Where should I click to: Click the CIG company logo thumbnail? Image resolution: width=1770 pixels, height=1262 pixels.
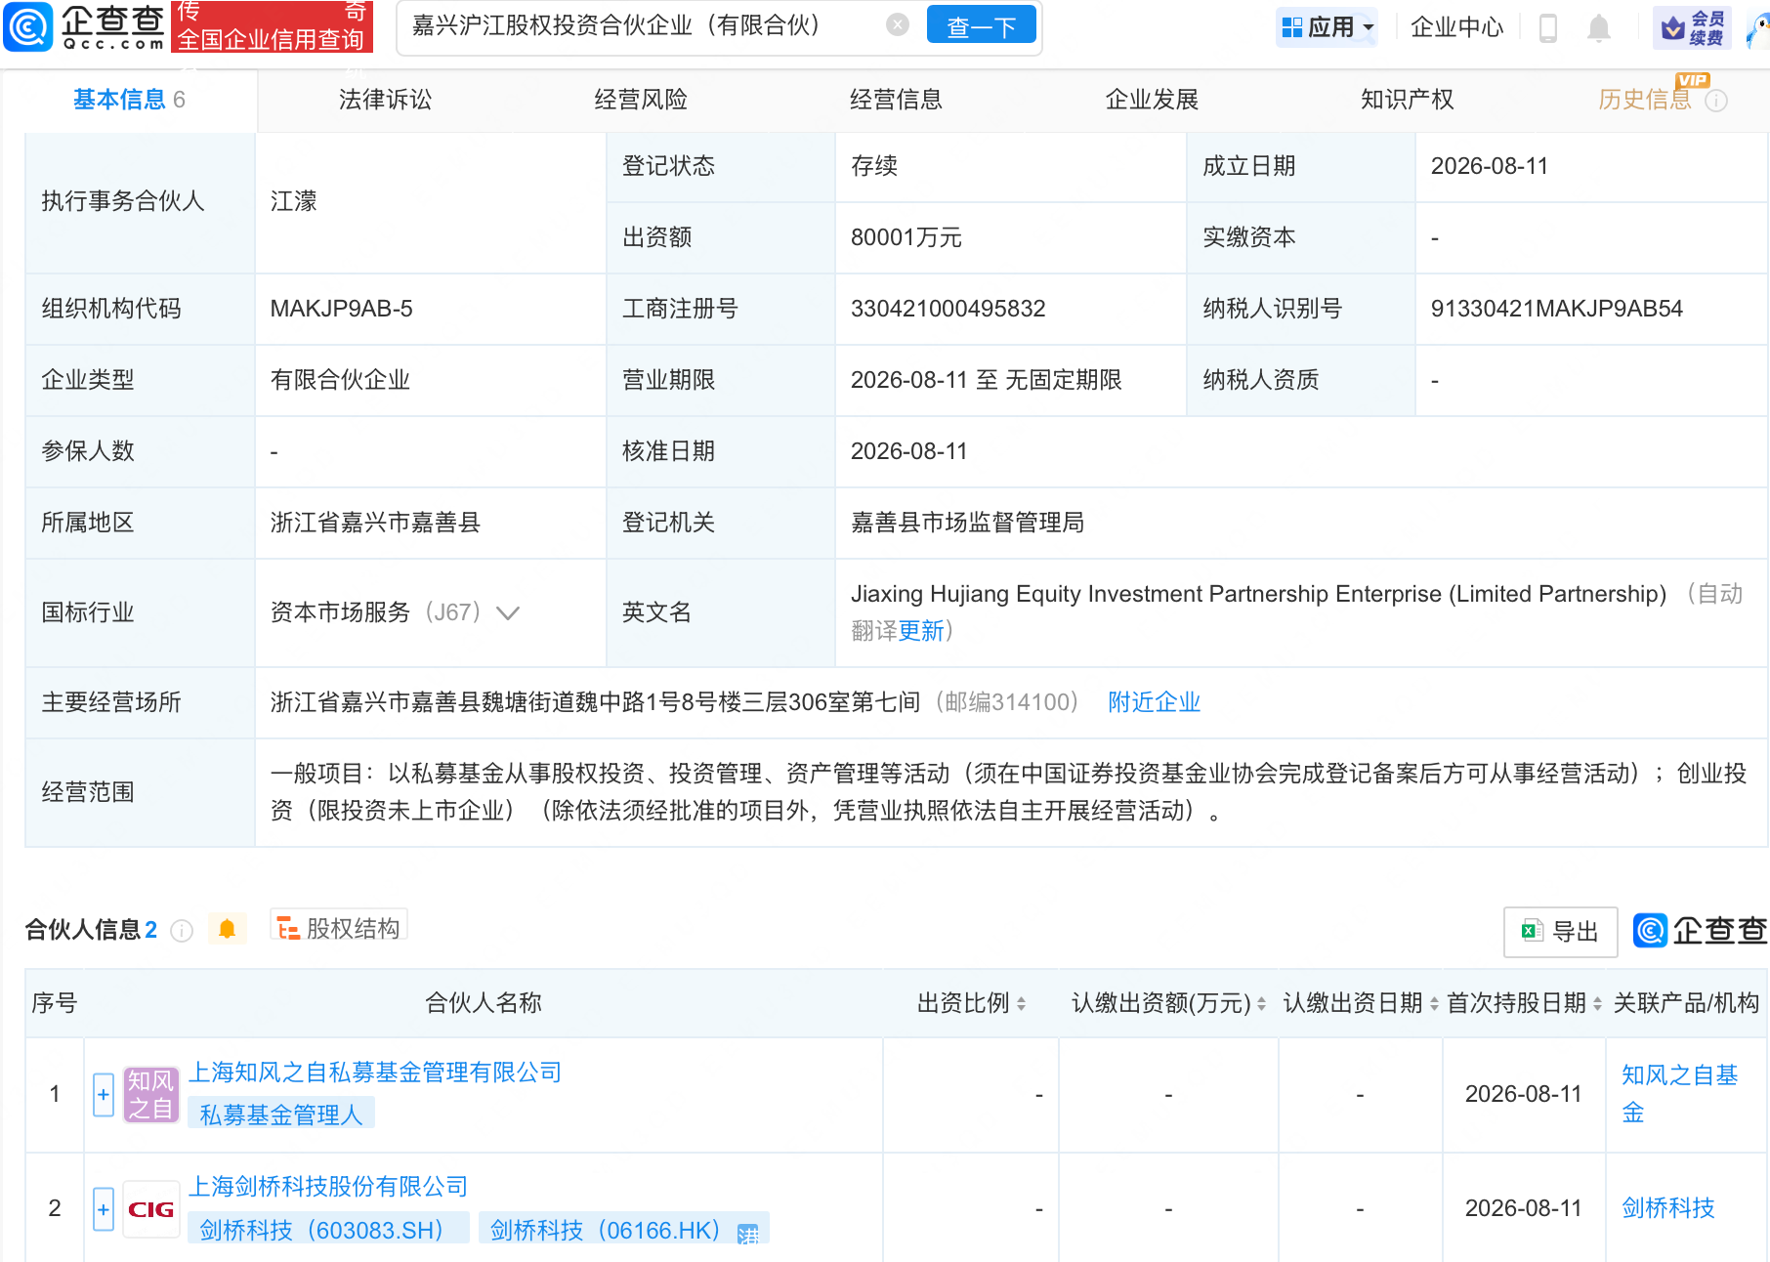tap(150, 1209)
